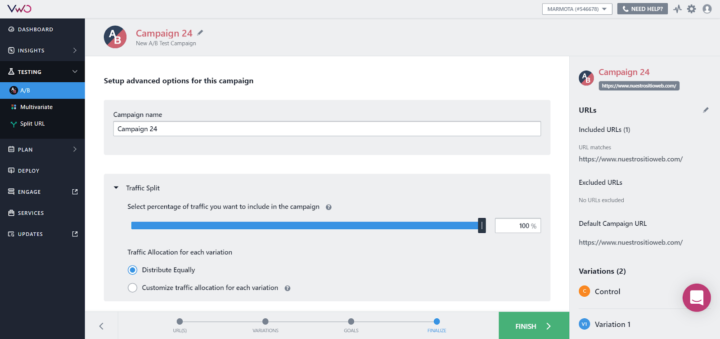720x339 pixels.
Task: Select A/B testing in sidebar
Action: pyautogui.click(x=42, y=90)
